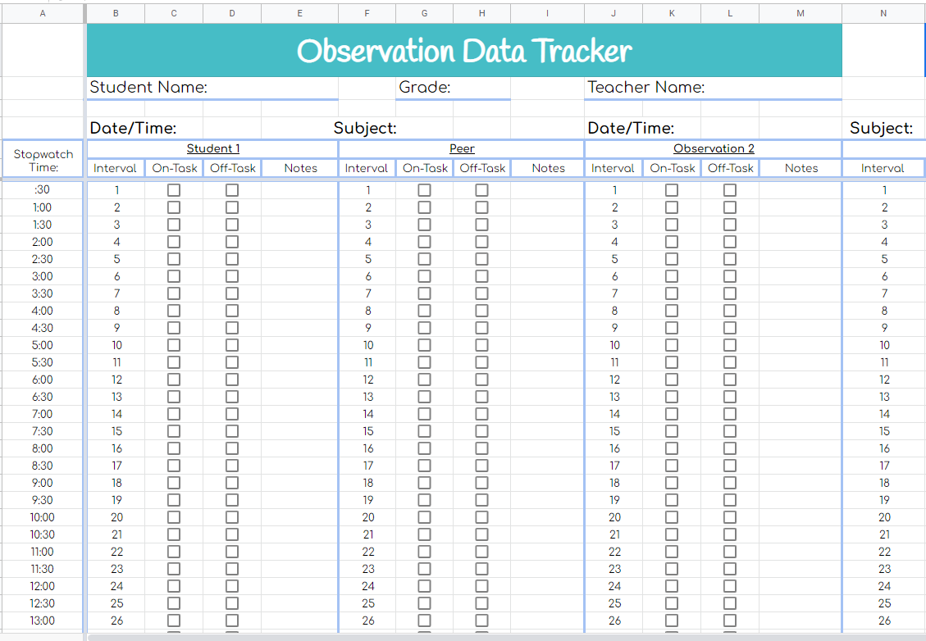Image resolution: width=926 pixels, height=641 pixels.
Task: Select column M header
Action: coord(801,13)
